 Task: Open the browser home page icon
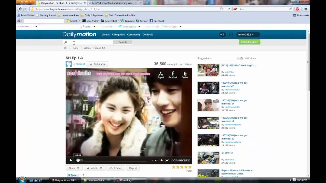(306, 9)
